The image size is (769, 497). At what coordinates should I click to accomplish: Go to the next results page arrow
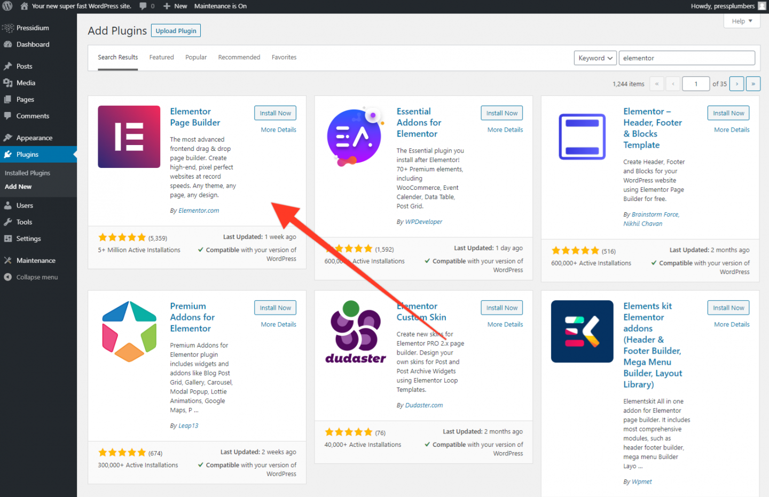[736, 84]
